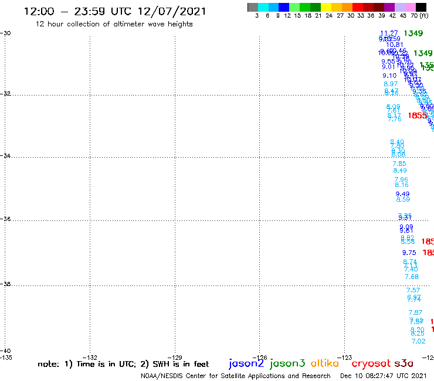Click the 'jason2' satellite label
434x381 pixels.
(x=246, y=363)
